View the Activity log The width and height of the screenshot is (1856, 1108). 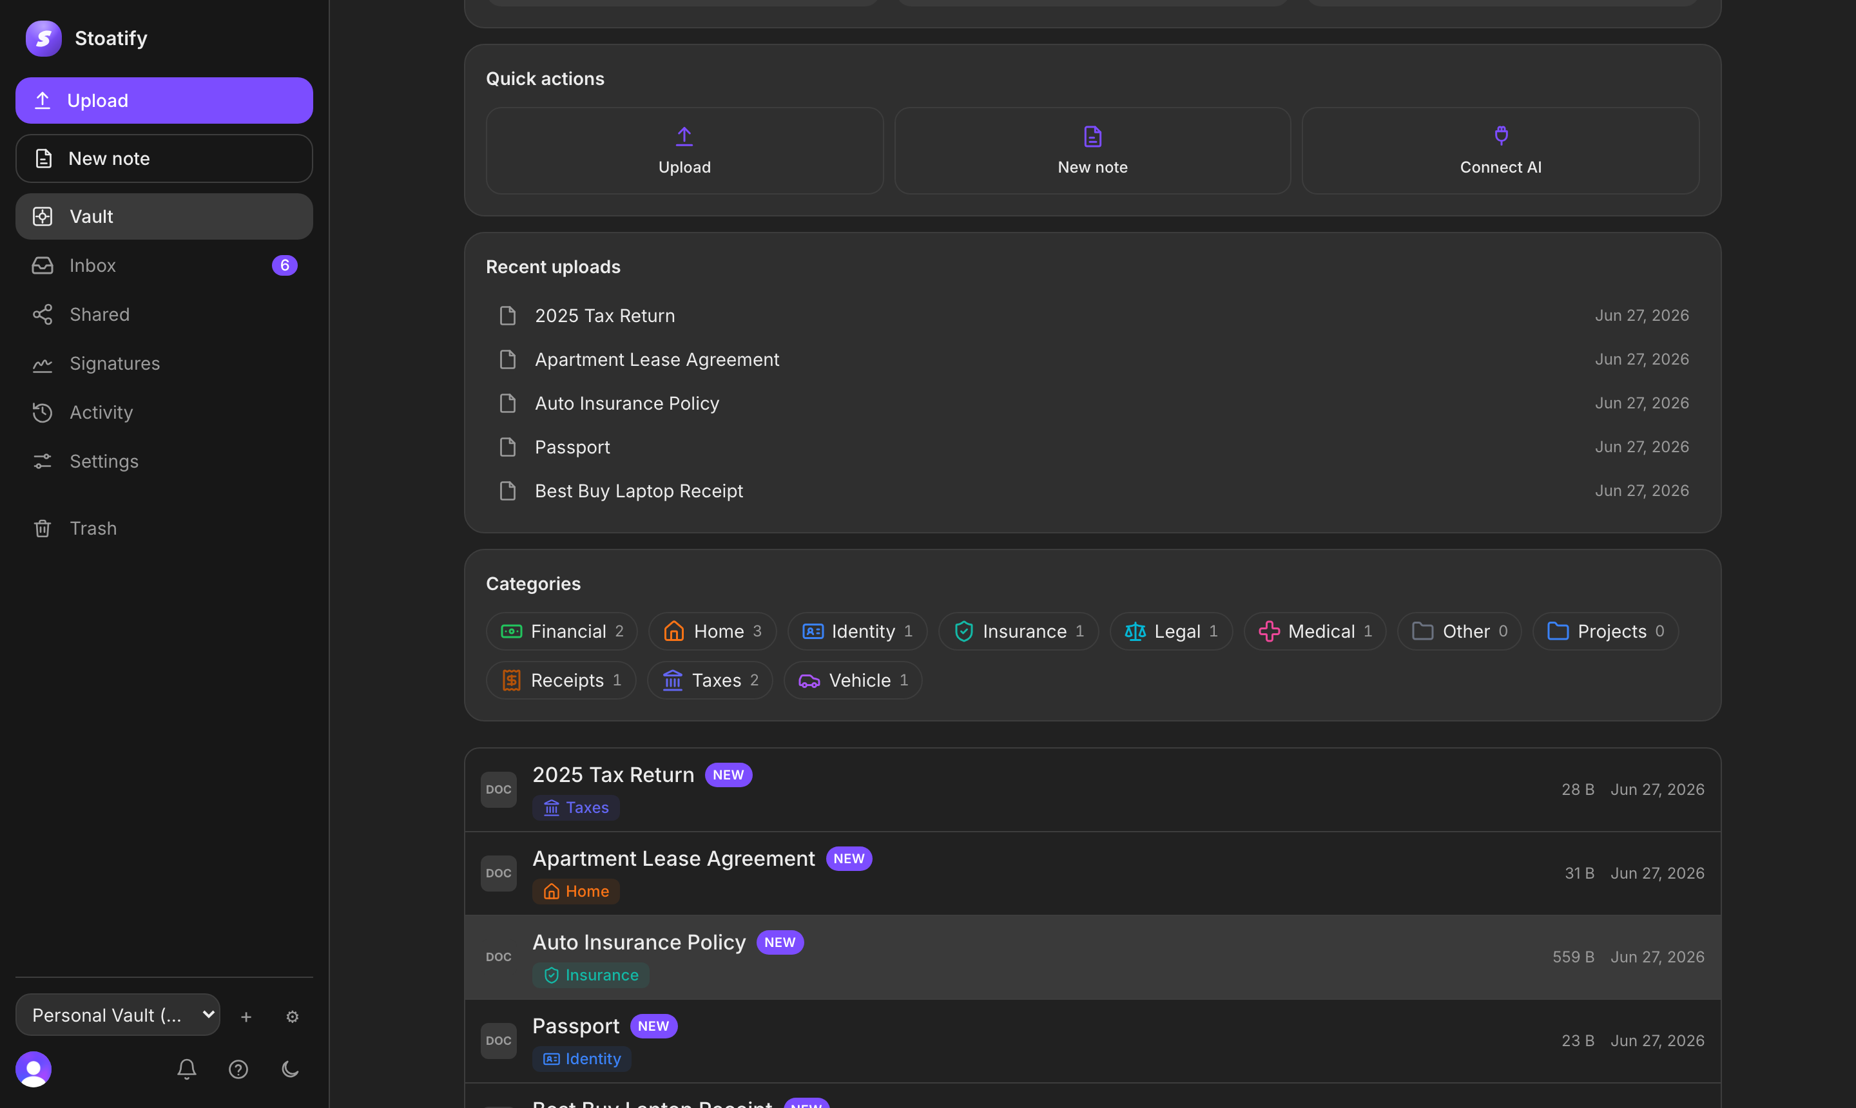pyautogui.click(x=164, y=412)
